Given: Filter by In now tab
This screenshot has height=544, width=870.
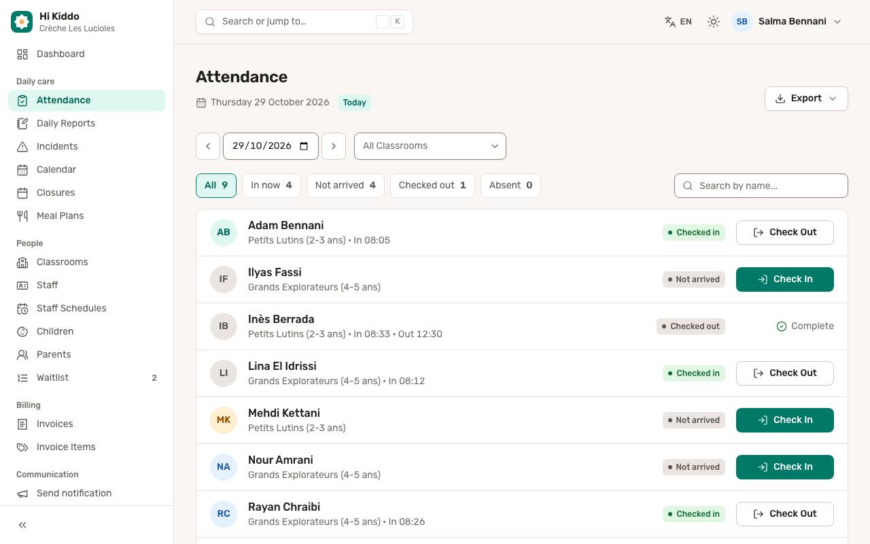Looking at the screenshot, I should 271,186.
